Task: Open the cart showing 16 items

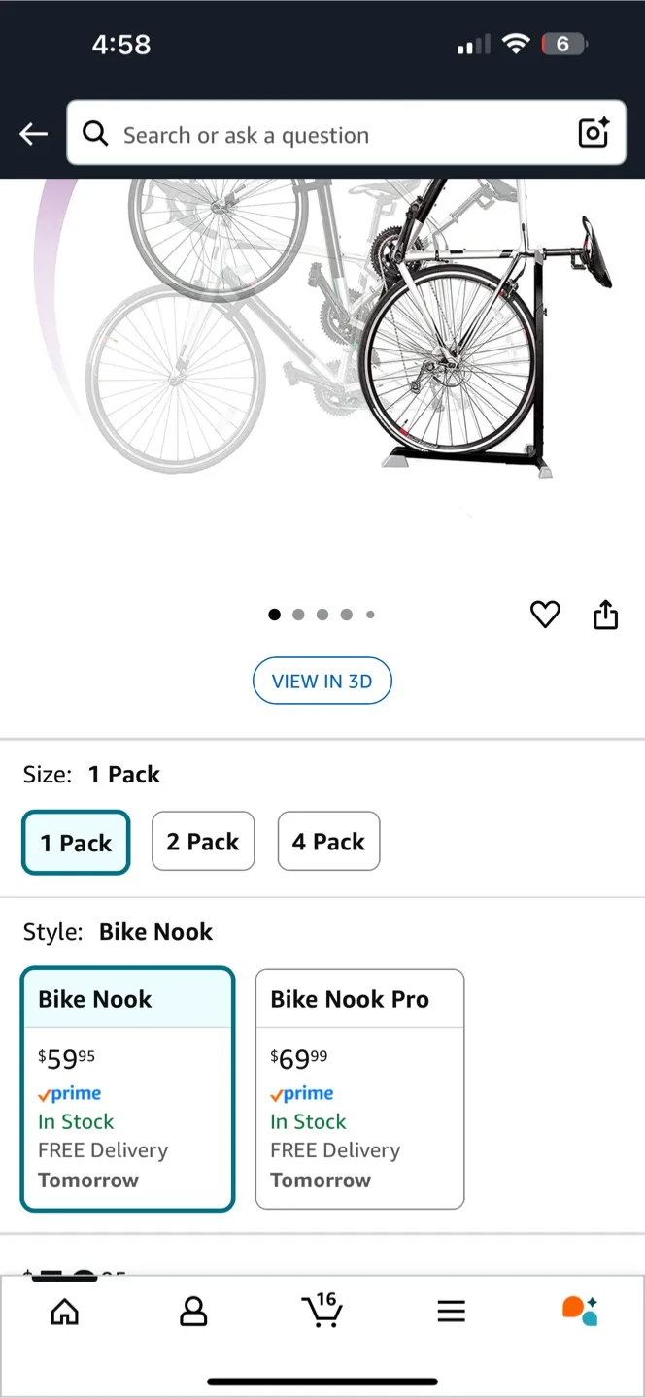Action: coord(322,1311)
